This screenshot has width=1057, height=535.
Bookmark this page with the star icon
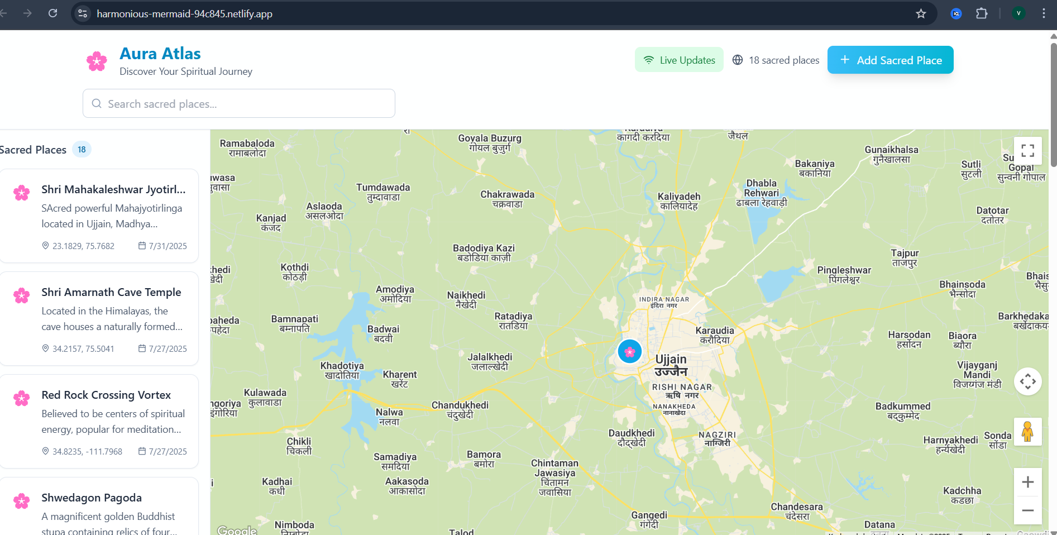(921, 13)
